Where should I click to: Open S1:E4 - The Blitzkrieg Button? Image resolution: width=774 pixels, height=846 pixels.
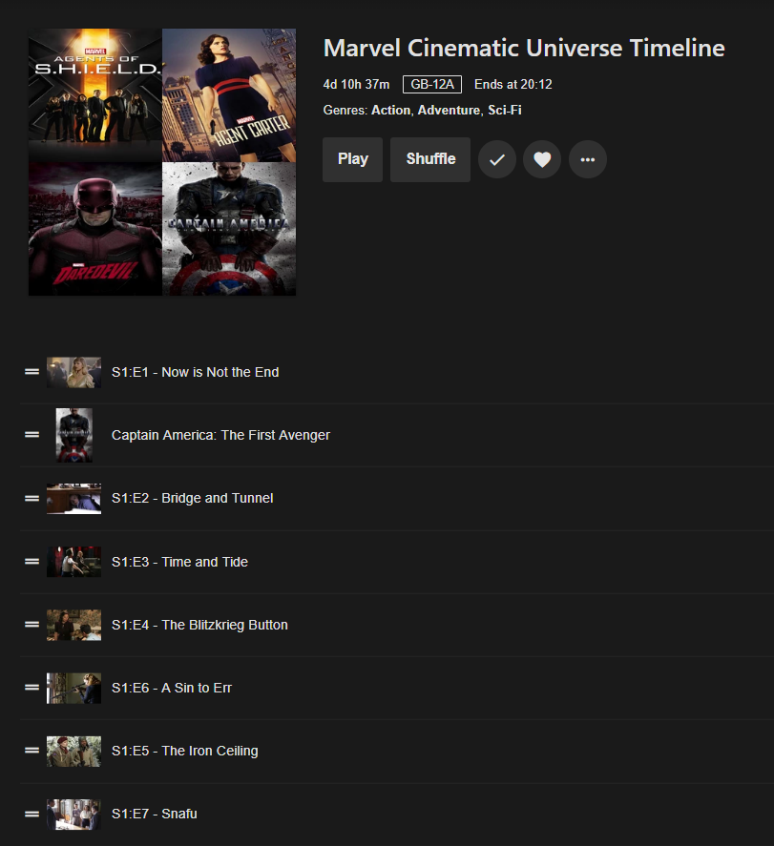(x=199, y=625)
